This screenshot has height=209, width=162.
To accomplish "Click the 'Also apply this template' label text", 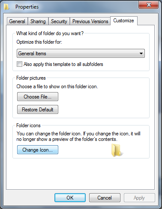I will click(63, 64).
